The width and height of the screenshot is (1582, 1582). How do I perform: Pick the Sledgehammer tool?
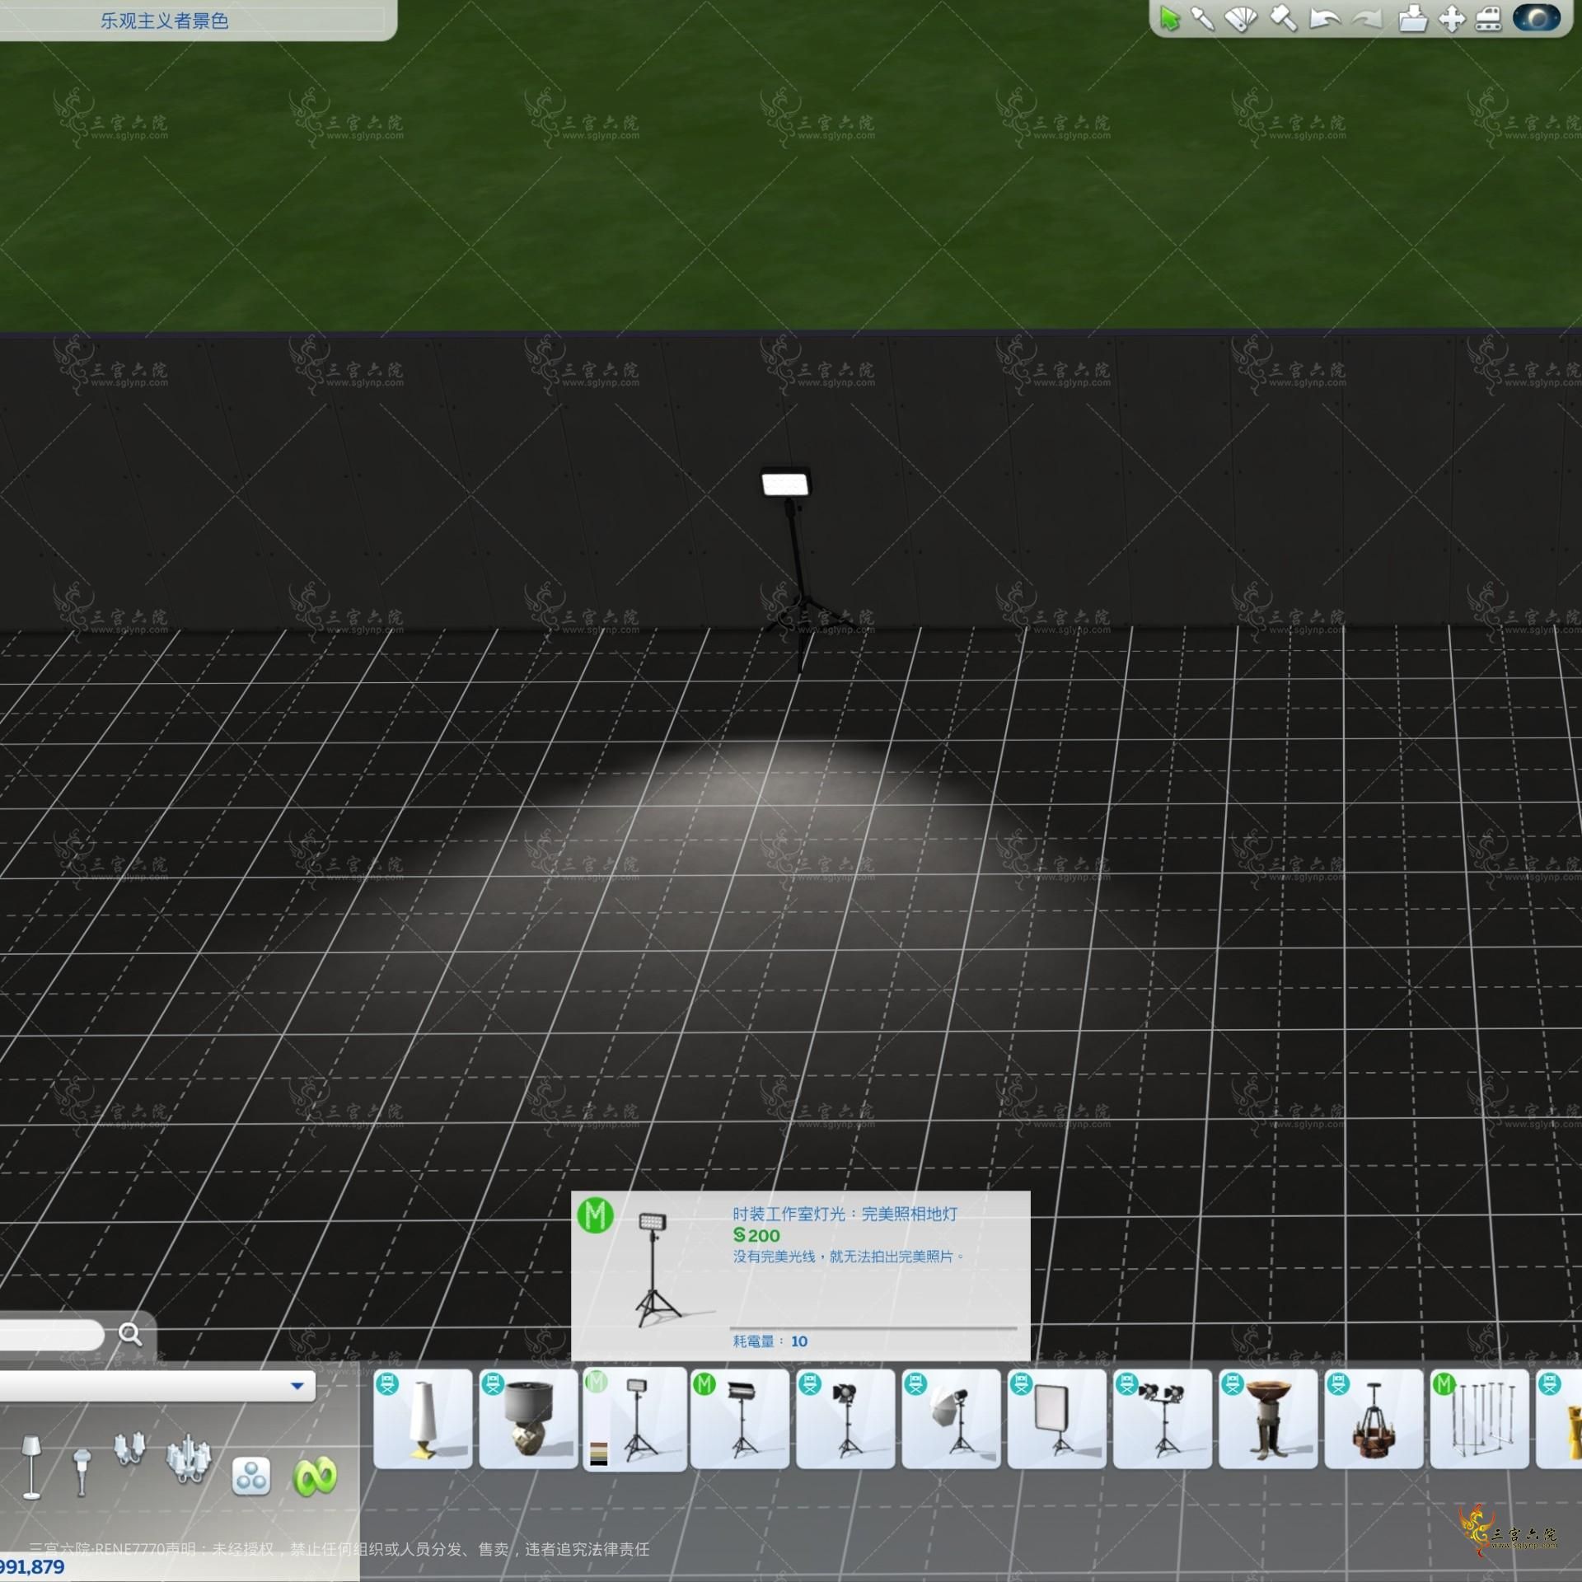[1283, 18]
